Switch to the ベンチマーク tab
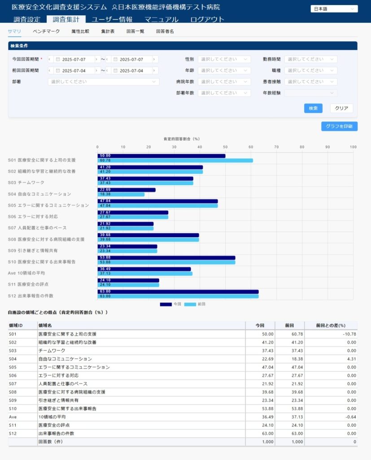Screen dimensions: 371x460 coord(46,31)
